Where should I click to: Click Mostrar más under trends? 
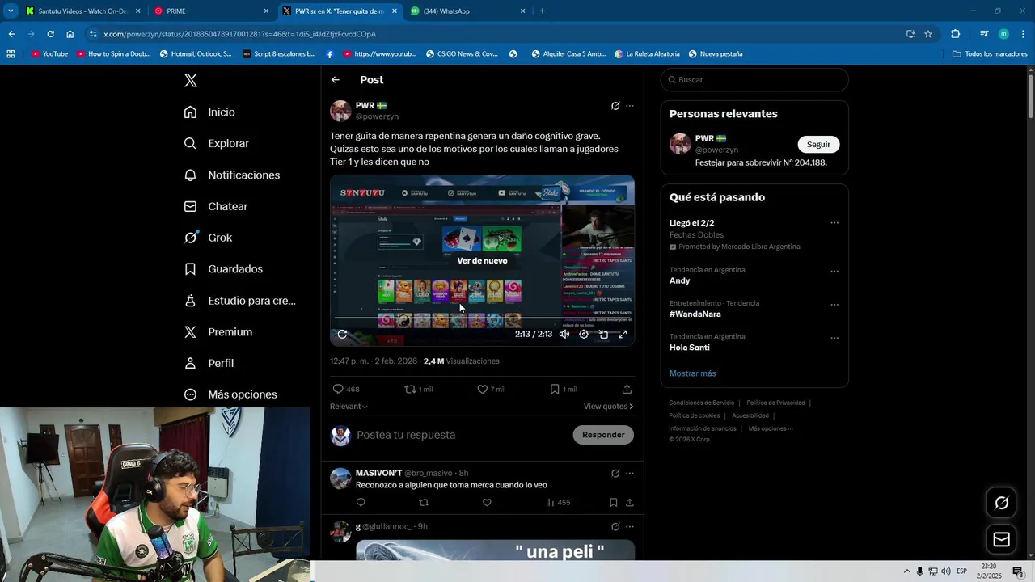[x=692, y=373]
